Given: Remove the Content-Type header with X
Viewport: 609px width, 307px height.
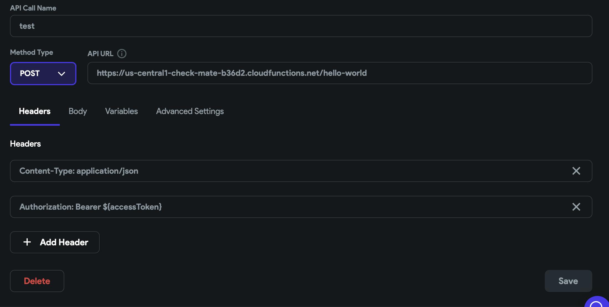Looking at the screenshot, I should [576, 171].
